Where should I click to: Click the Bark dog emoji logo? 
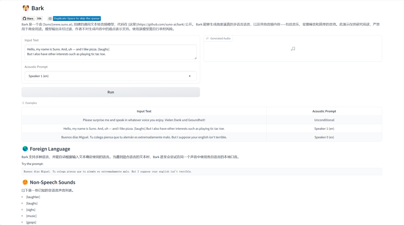click(x=25, y=8)
